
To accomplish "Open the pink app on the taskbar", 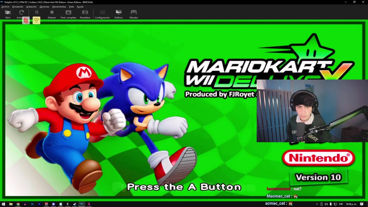I will click(x=89, y=204).
